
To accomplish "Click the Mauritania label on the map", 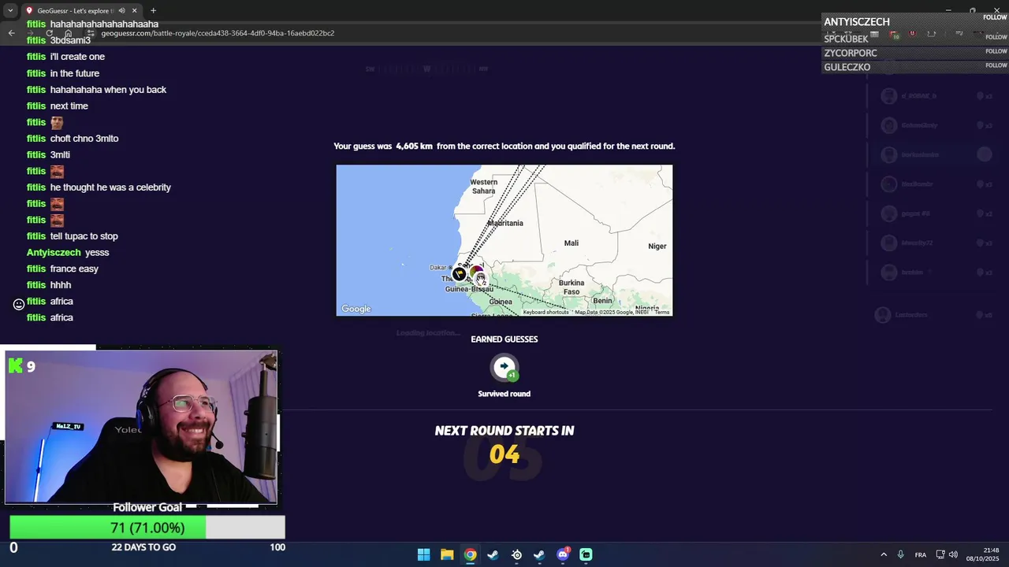I will click(x=505, y=223).
